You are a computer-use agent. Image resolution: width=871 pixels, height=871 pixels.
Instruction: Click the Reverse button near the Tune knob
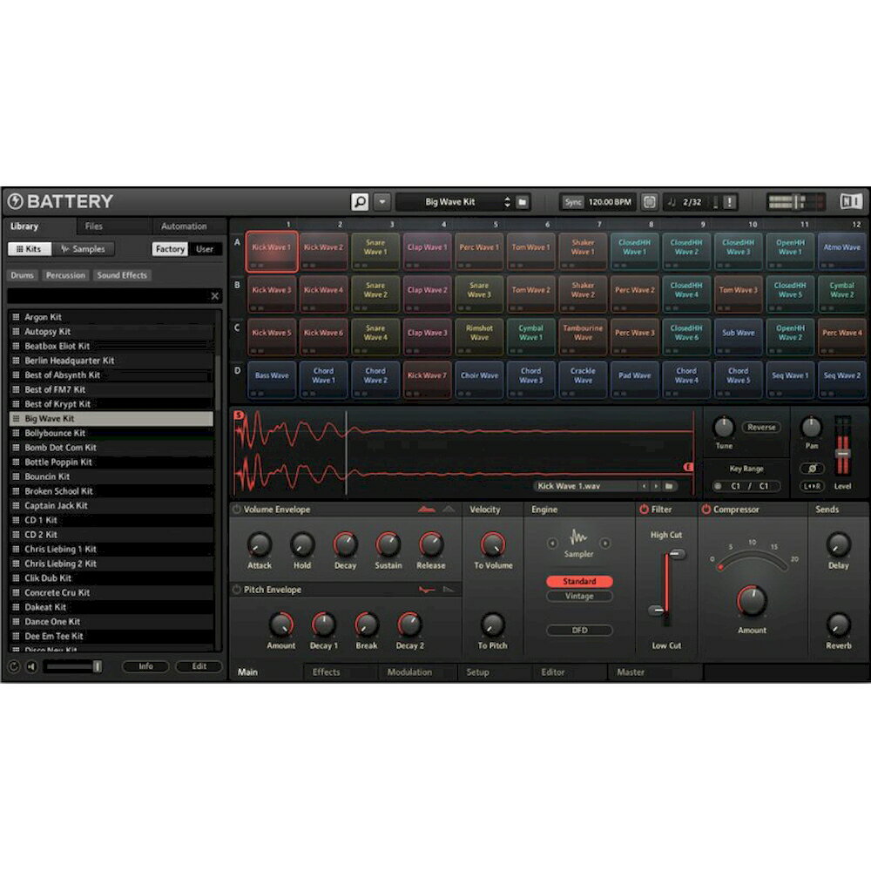pyautogui.click(x=760, y=428)
